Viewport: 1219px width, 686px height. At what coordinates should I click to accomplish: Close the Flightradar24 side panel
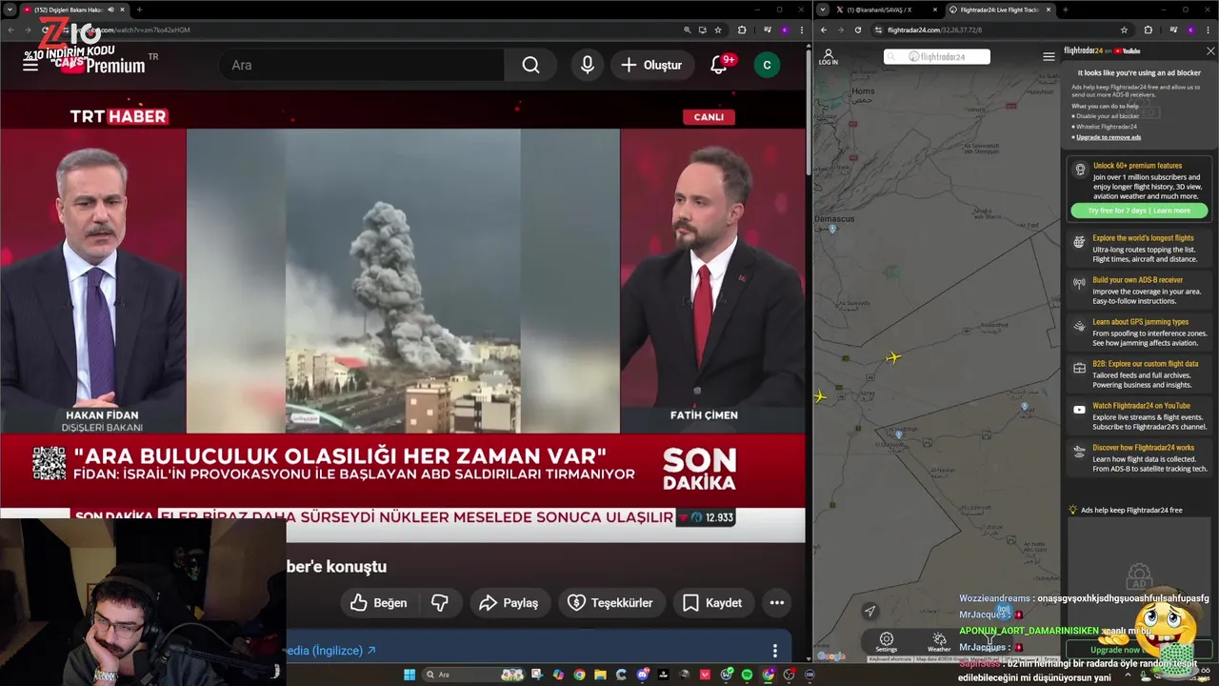pyautogui.click(x=1210, y=50)
